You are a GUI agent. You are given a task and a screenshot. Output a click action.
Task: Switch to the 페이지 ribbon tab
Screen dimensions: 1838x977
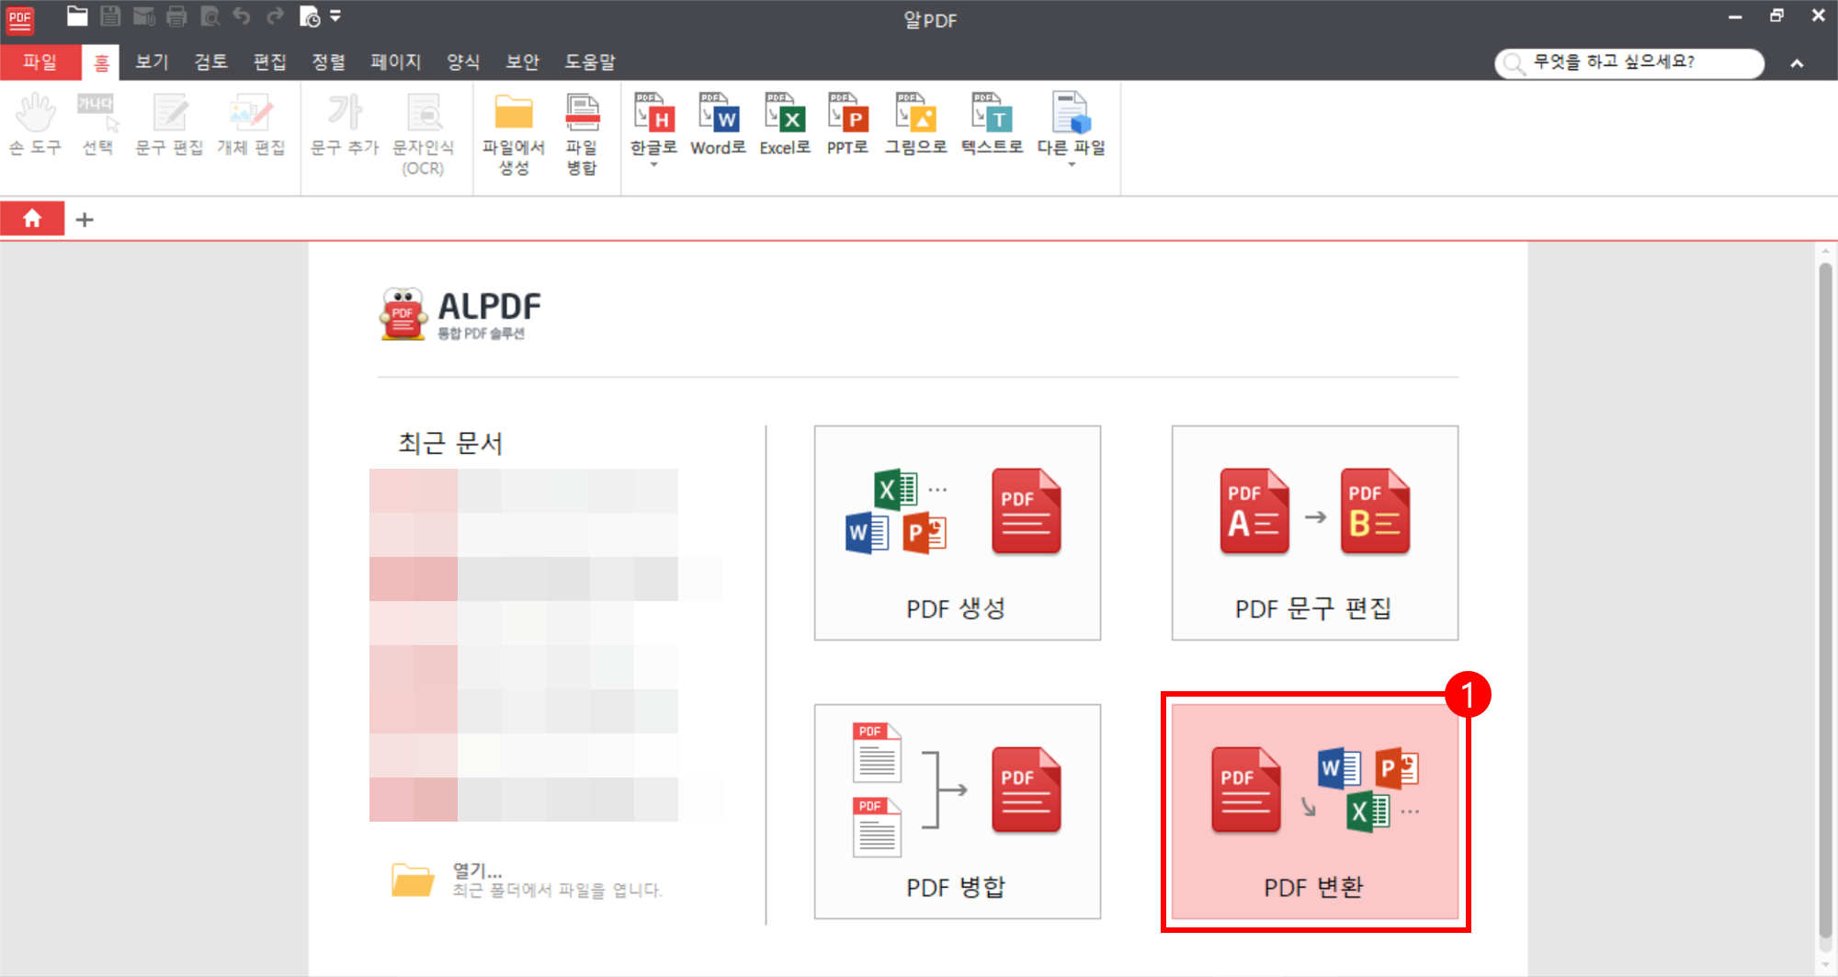394,62
